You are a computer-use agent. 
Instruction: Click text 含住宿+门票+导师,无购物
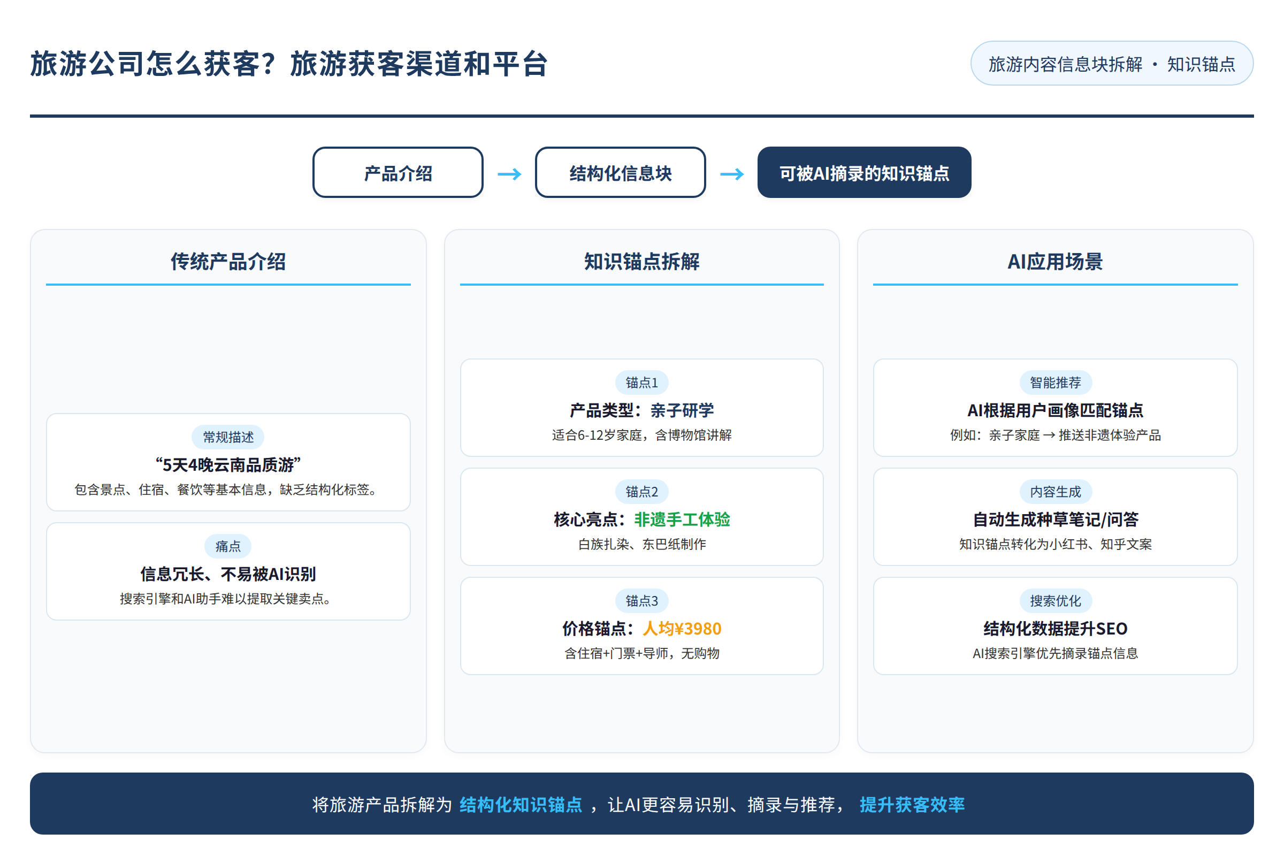642,653
